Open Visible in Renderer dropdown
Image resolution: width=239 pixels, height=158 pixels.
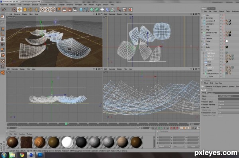click(229, 105)
